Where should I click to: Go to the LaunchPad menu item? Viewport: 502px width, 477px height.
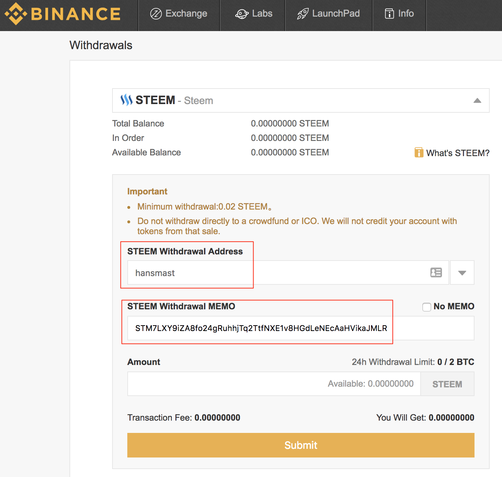[x=329, y=14]
